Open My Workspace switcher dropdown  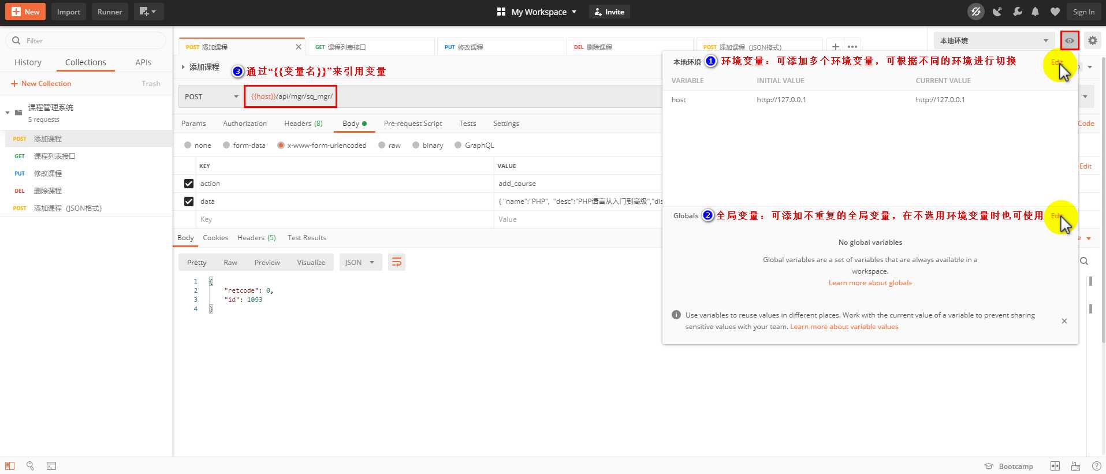[x=537, y=12]
